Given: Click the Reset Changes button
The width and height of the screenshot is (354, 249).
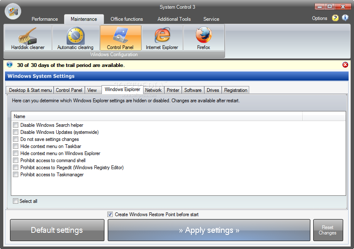Looking at the screenshot, I should [328, 230].
